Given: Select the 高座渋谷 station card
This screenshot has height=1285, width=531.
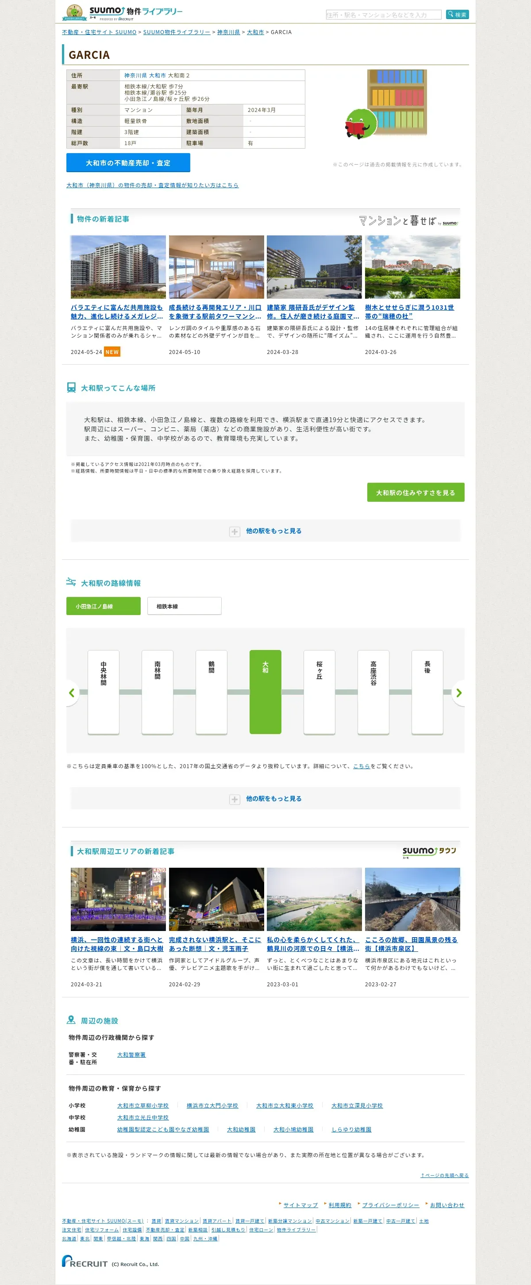Looking at the screenshot, I should click(x=373, y=693).
